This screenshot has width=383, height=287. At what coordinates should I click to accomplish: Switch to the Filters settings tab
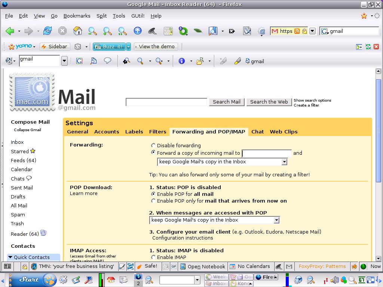(157, 132)
